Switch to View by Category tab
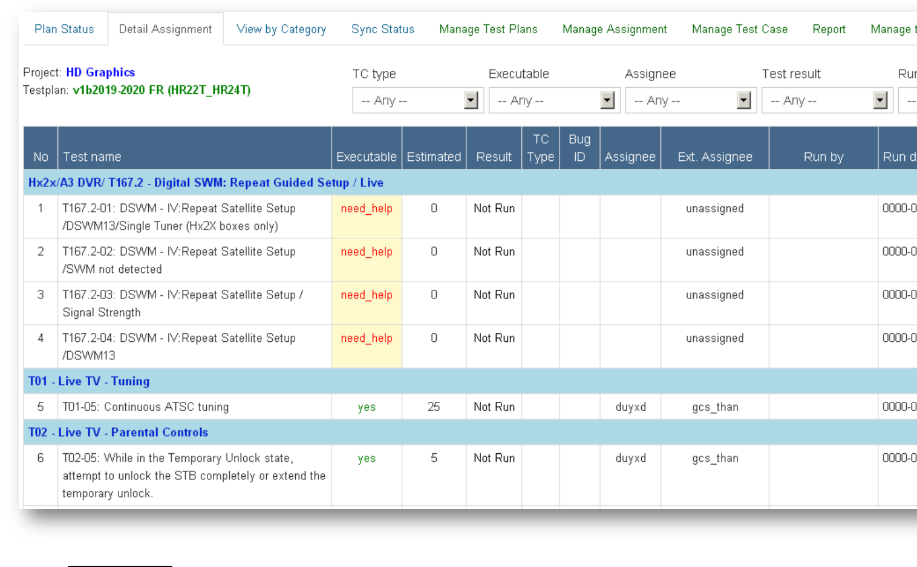917x567 pixels. click(281, 29)
